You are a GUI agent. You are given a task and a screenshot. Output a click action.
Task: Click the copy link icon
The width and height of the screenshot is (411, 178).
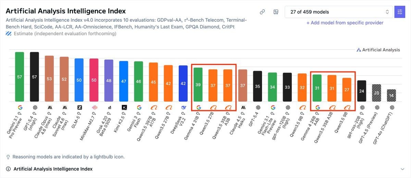262,12
